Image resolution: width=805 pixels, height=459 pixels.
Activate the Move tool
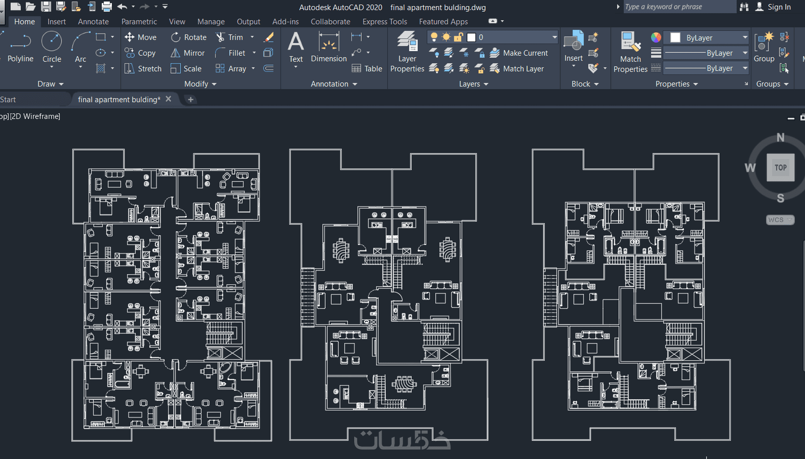click(x=140, y=37)
